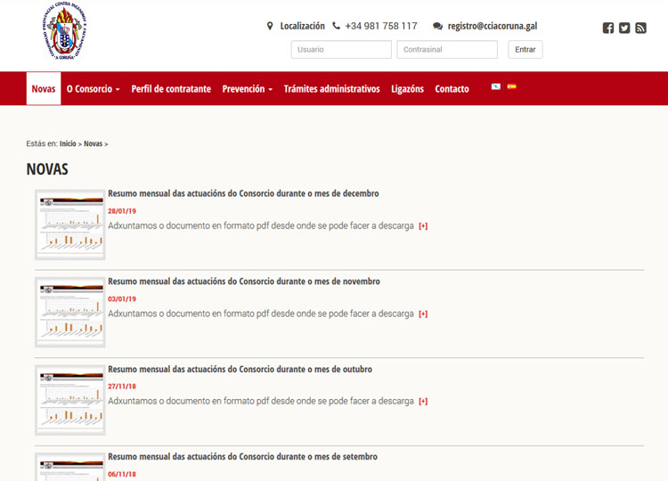Open the novembro monthly summary headline
Viewport: 668px width, 481px height.
click(x=244, y=281)
